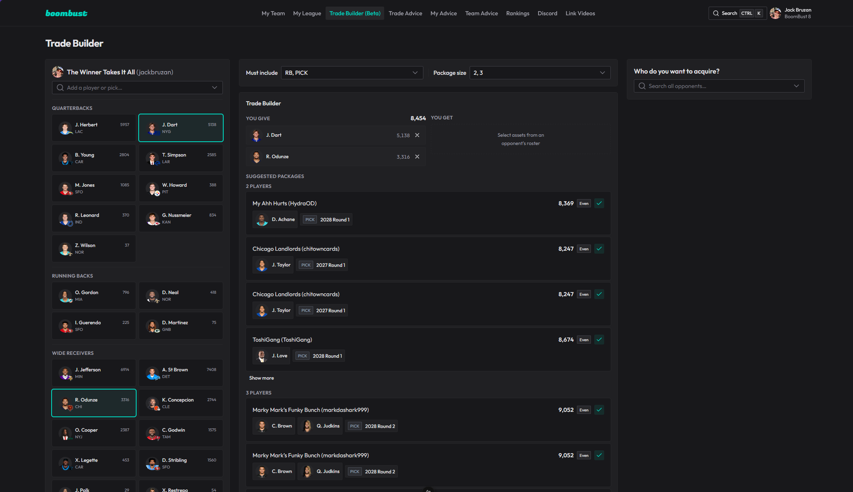Viewport: 853px width, 492px height.
Task: Open Trade Advice tab
Action: (405, 13)
